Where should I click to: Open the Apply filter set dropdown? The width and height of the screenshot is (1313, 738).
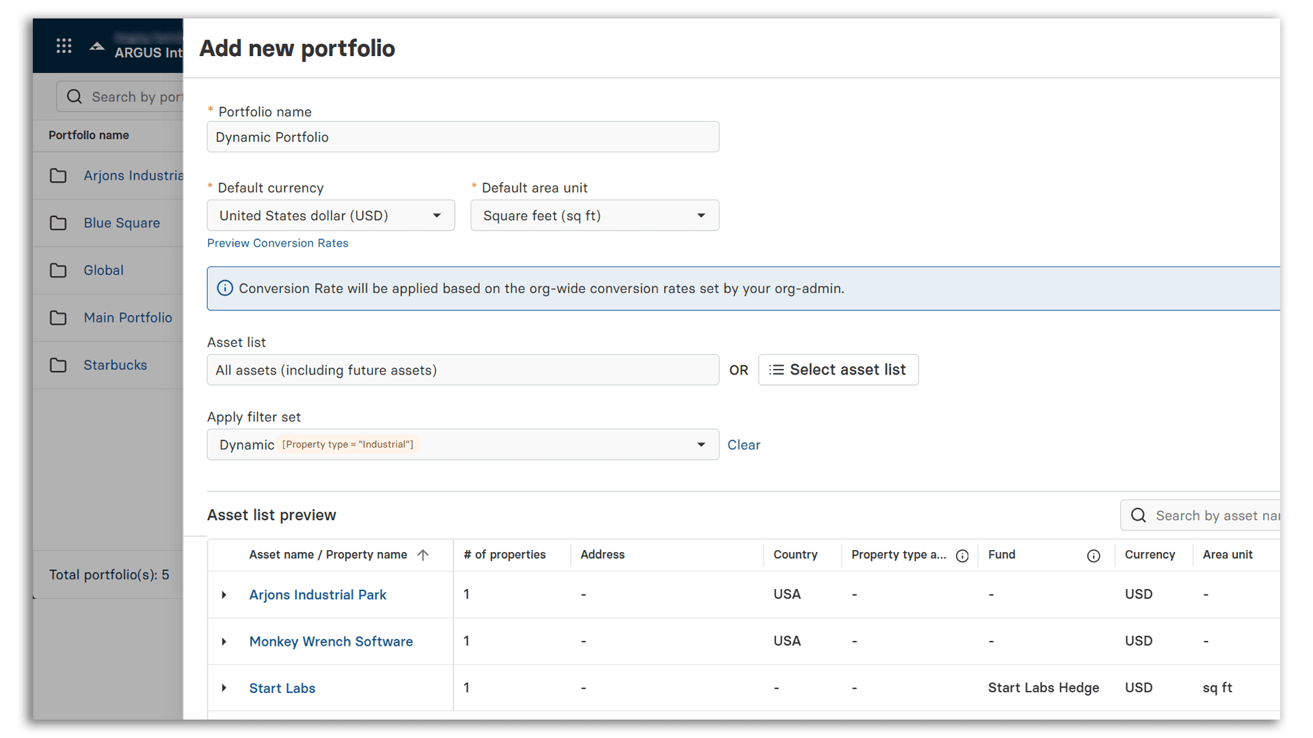pyautogui.click(x=701, y=444)
